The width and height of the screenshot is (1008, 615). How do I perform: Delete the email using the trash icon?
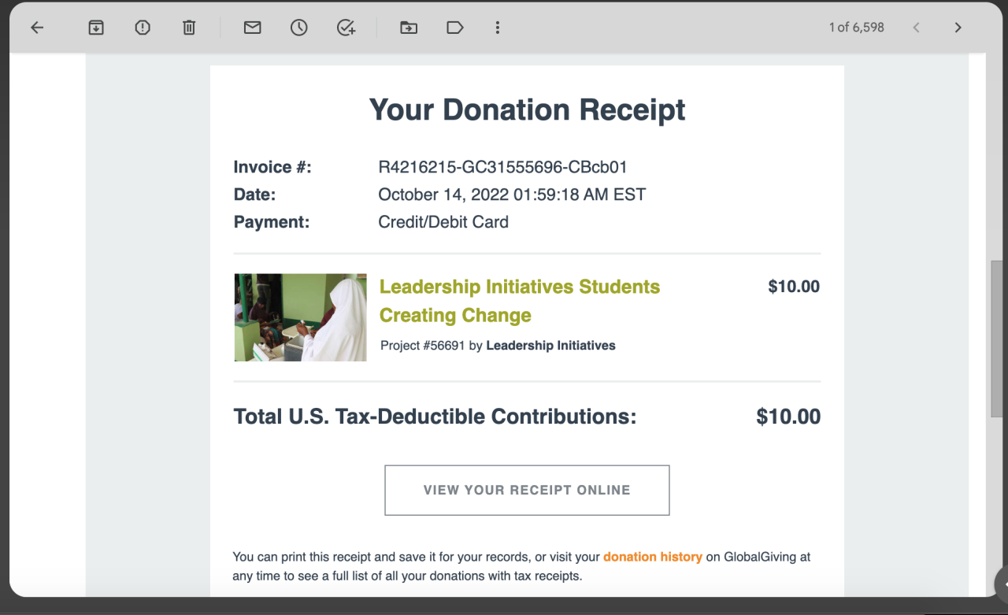tap(189, 28)
